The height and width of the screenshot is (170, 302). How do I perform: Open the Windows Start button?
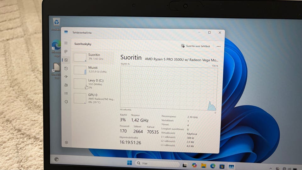click(x=130, y=163)
